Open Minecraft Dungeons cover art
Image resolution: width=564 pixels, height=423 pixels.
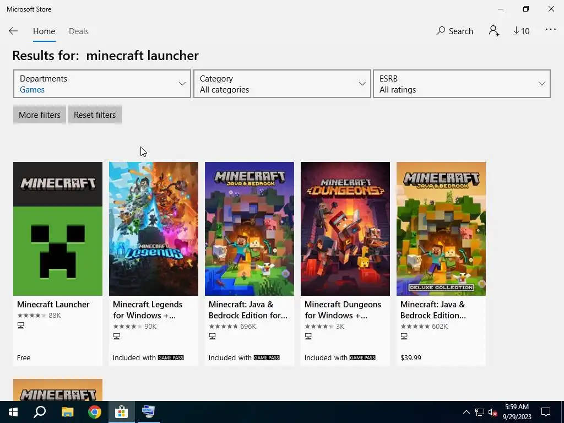(345, 229)
